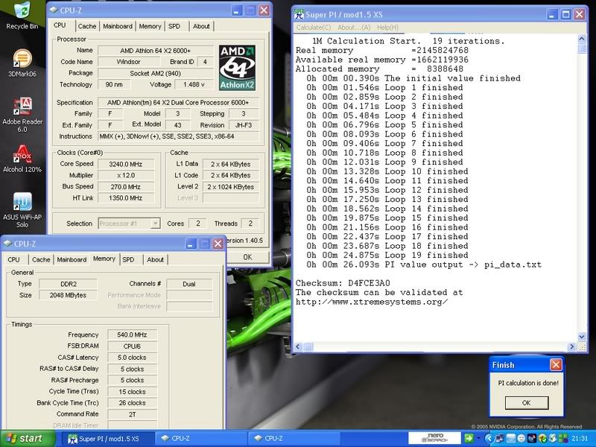Open About tab in the CPU-Z processor window
This screenshot has width=596, height=447.
pyautogui.click(x=201, y=26)
